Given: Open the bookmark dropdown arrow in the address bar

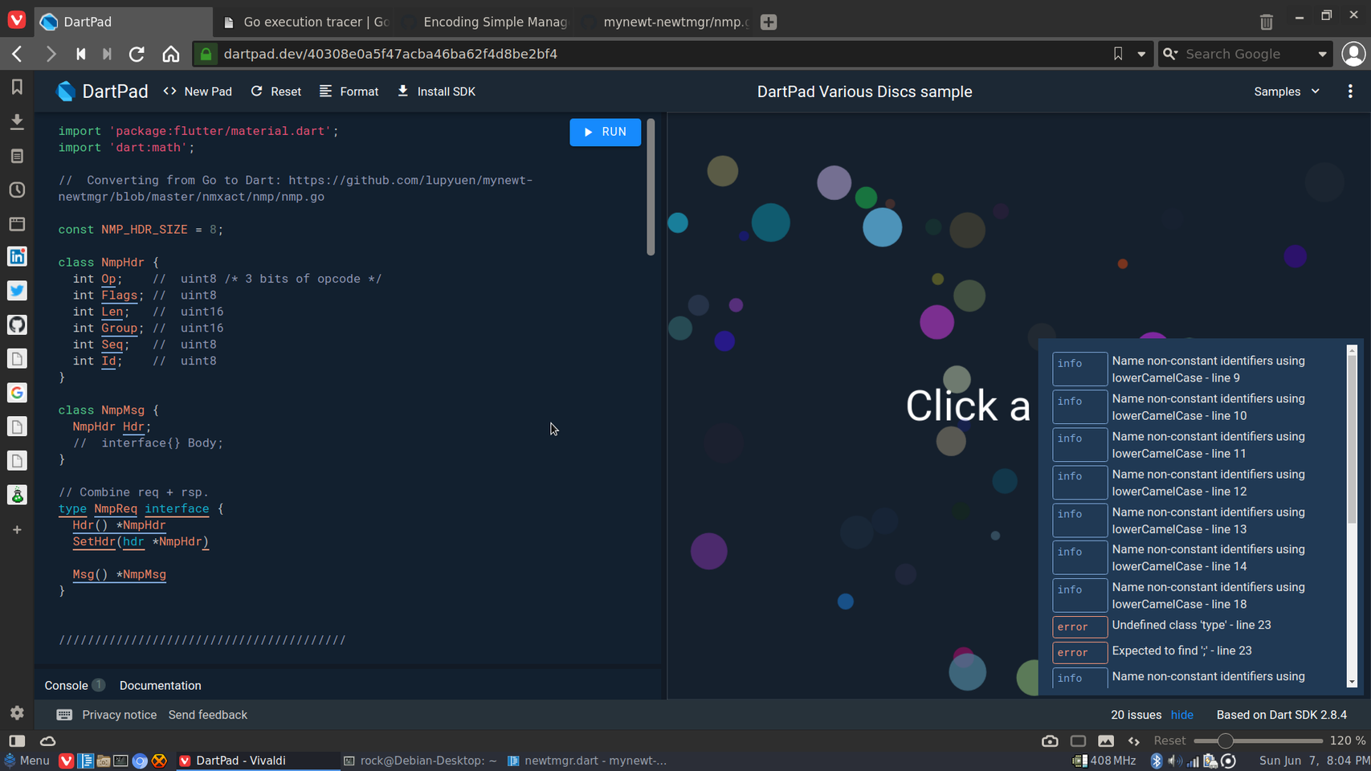Looking at the screenshot, I should pos(1141,54).
